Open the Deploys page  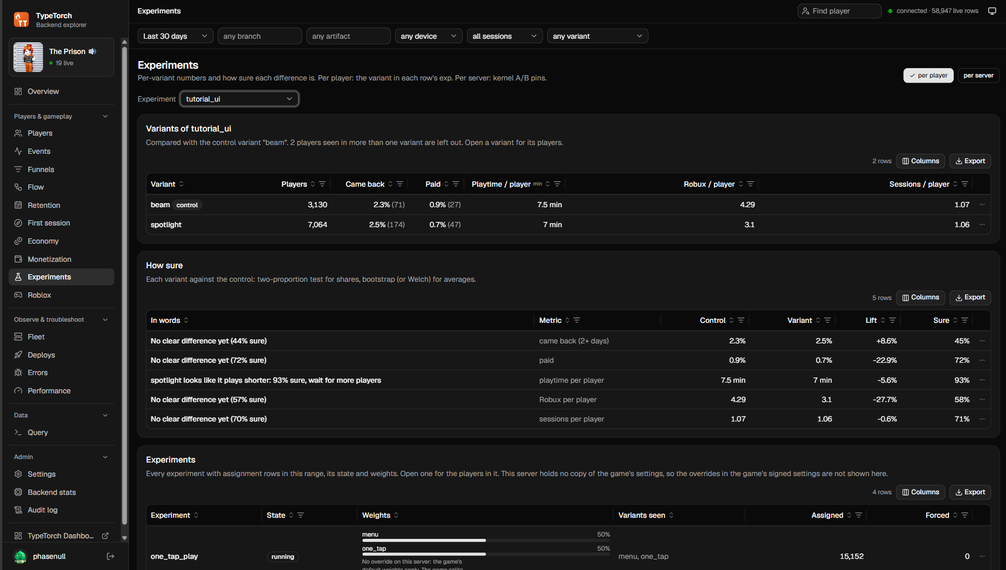pyautogui.click(x=62, y=355)
